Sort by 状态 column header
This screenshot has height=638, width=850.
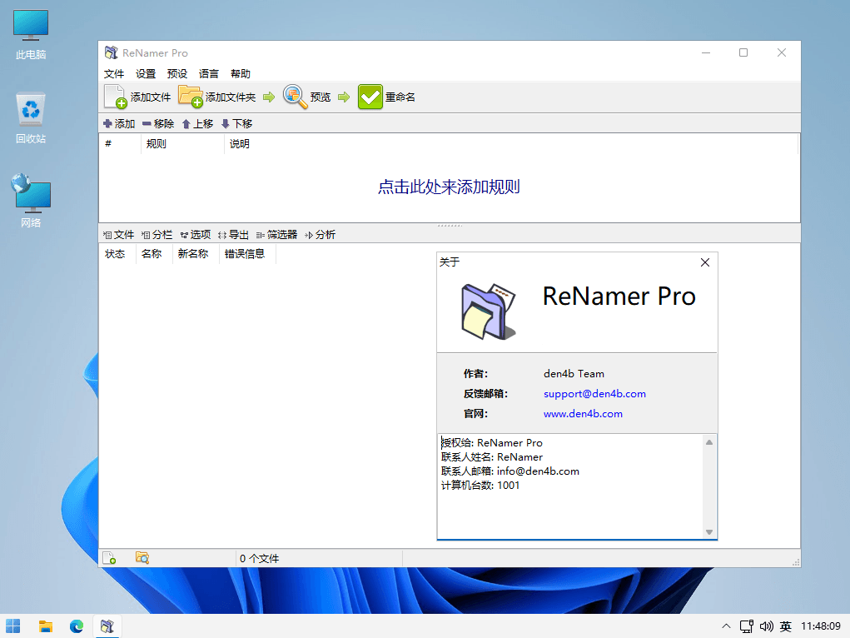coord(115,254)
